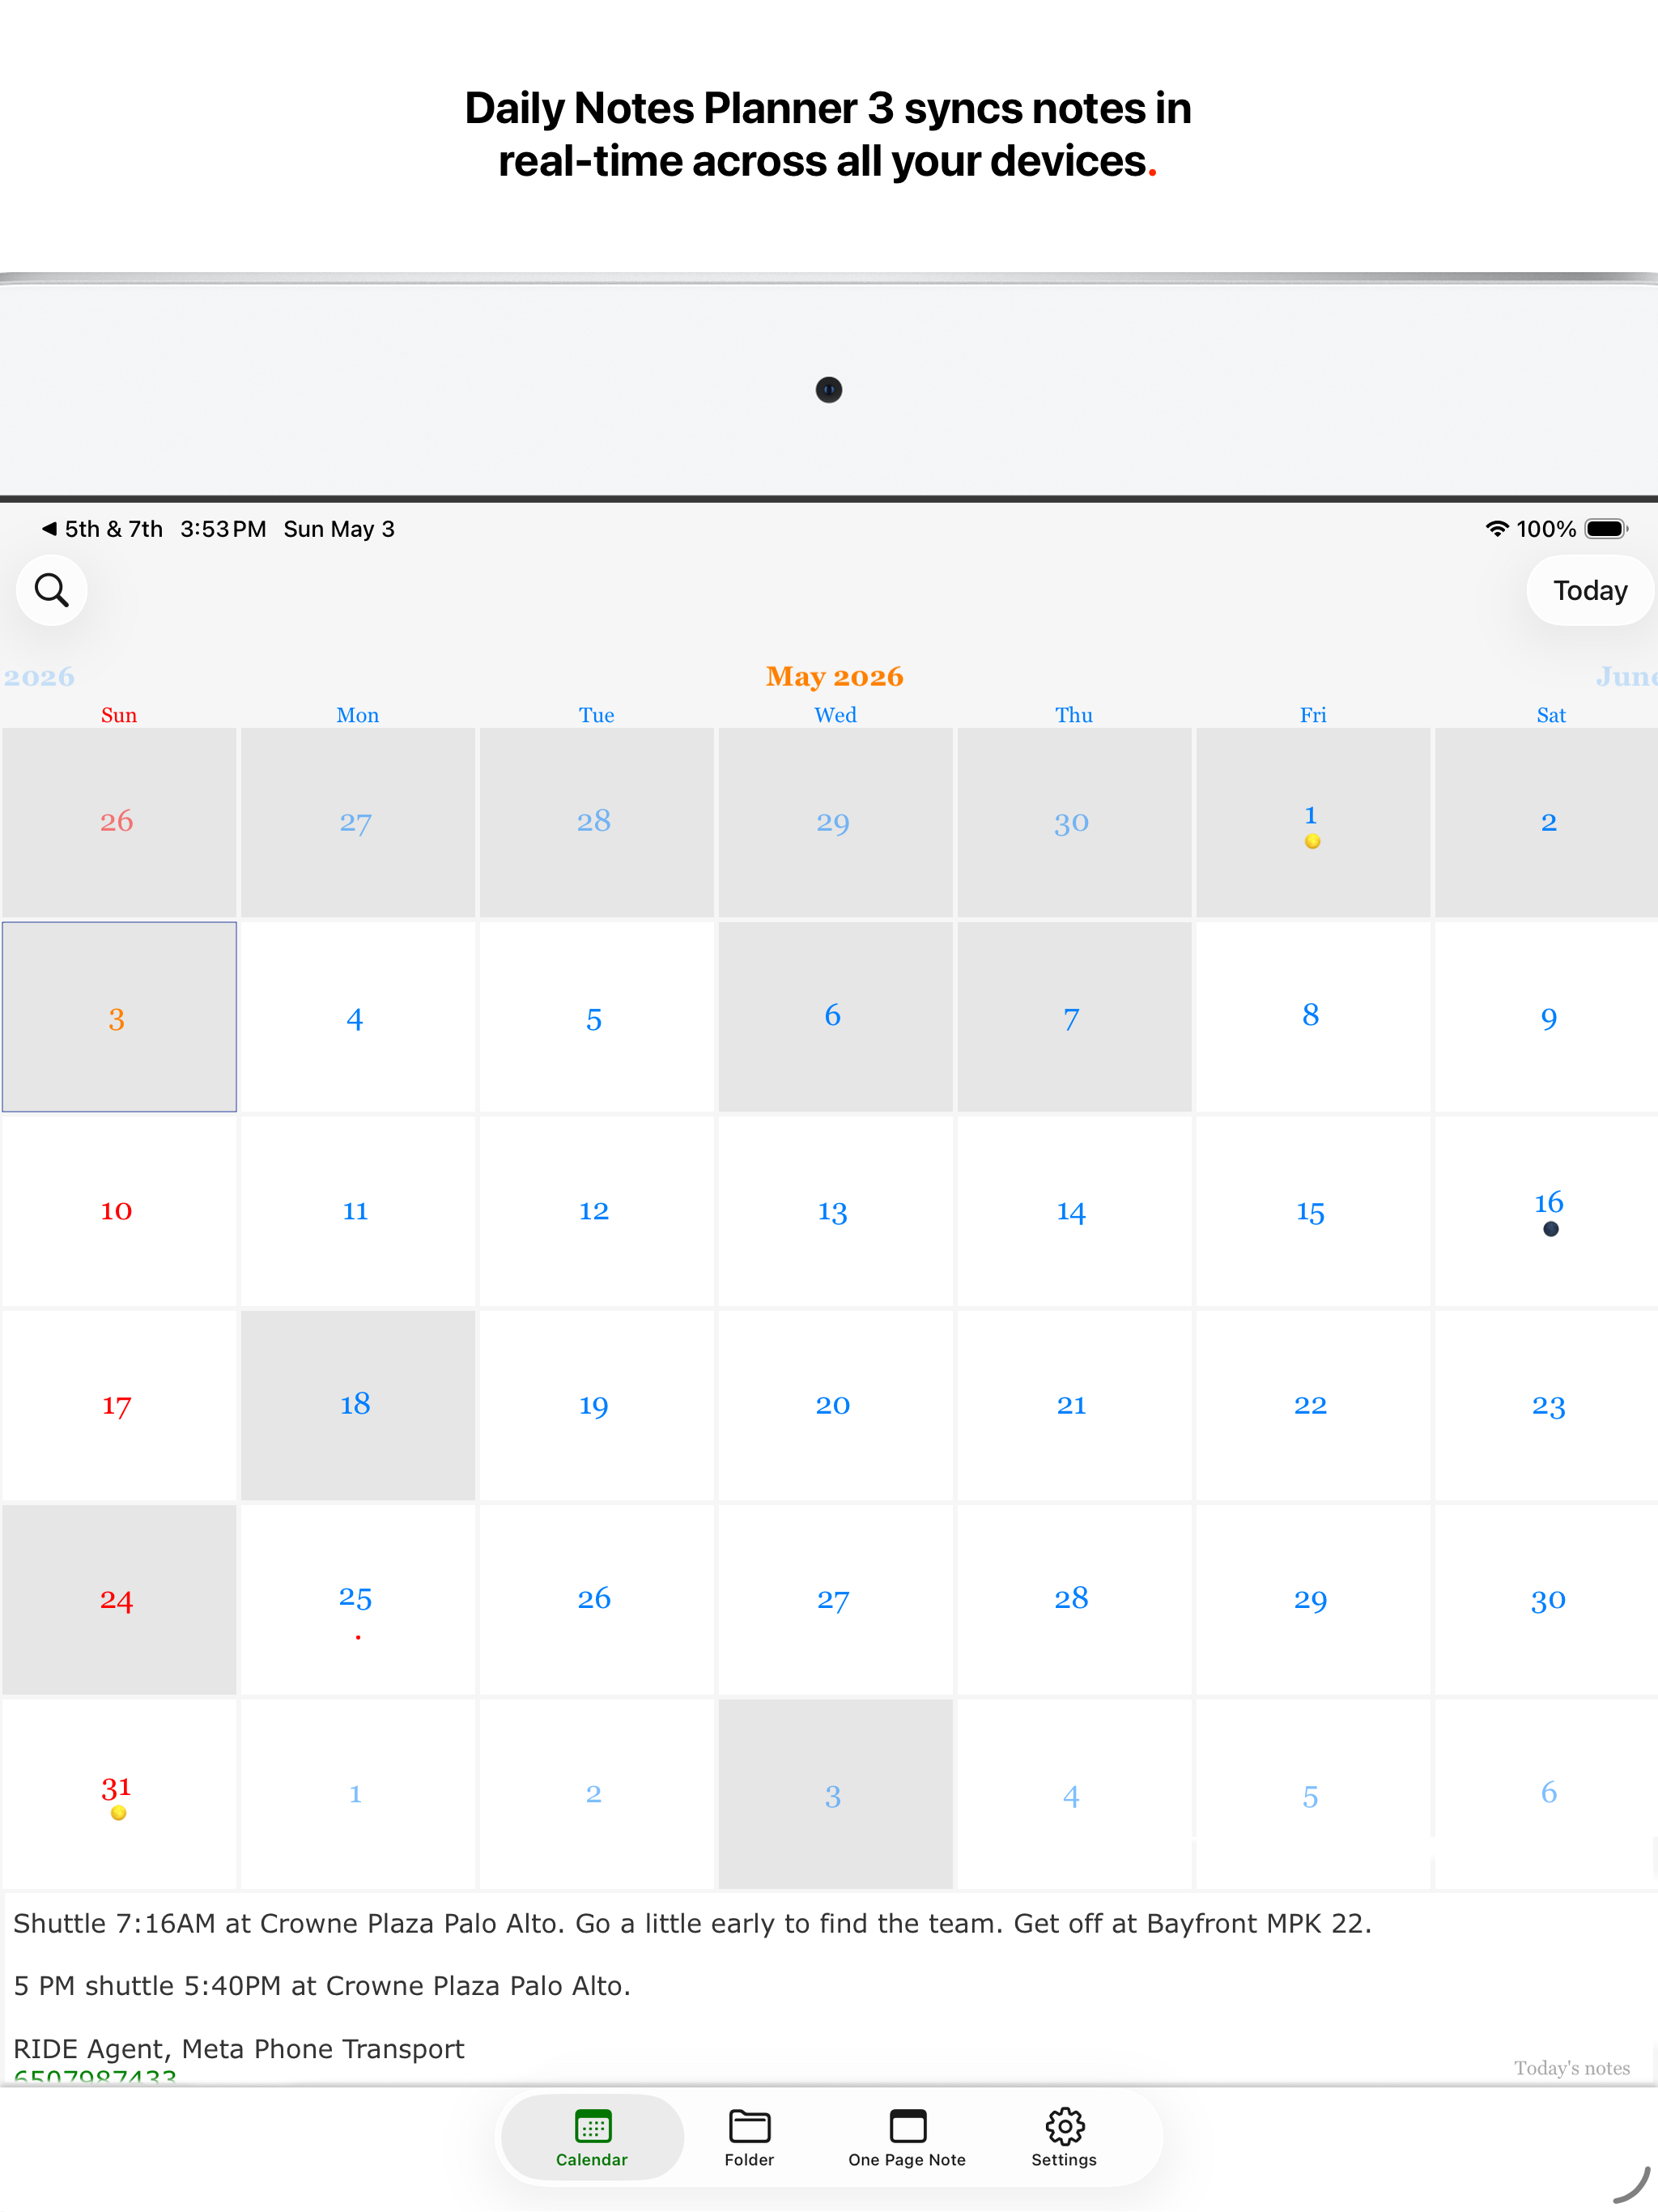Click the Calendar grid icon
Image resolution: width=1658 pixels, height=2212 pixels.
(593, 2125)
